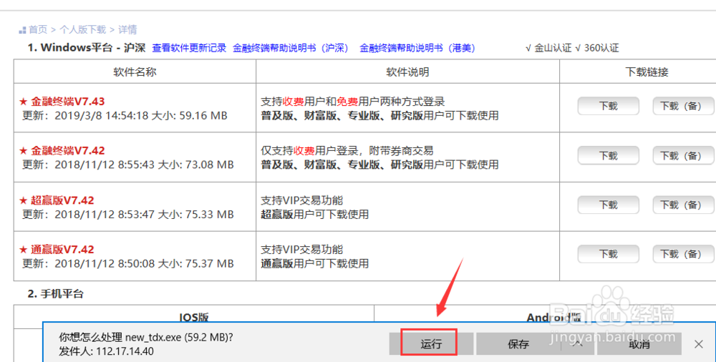716x362 pixels.
Task: Open 查看软件更新记录 link
Action: [x=189, y=48]
